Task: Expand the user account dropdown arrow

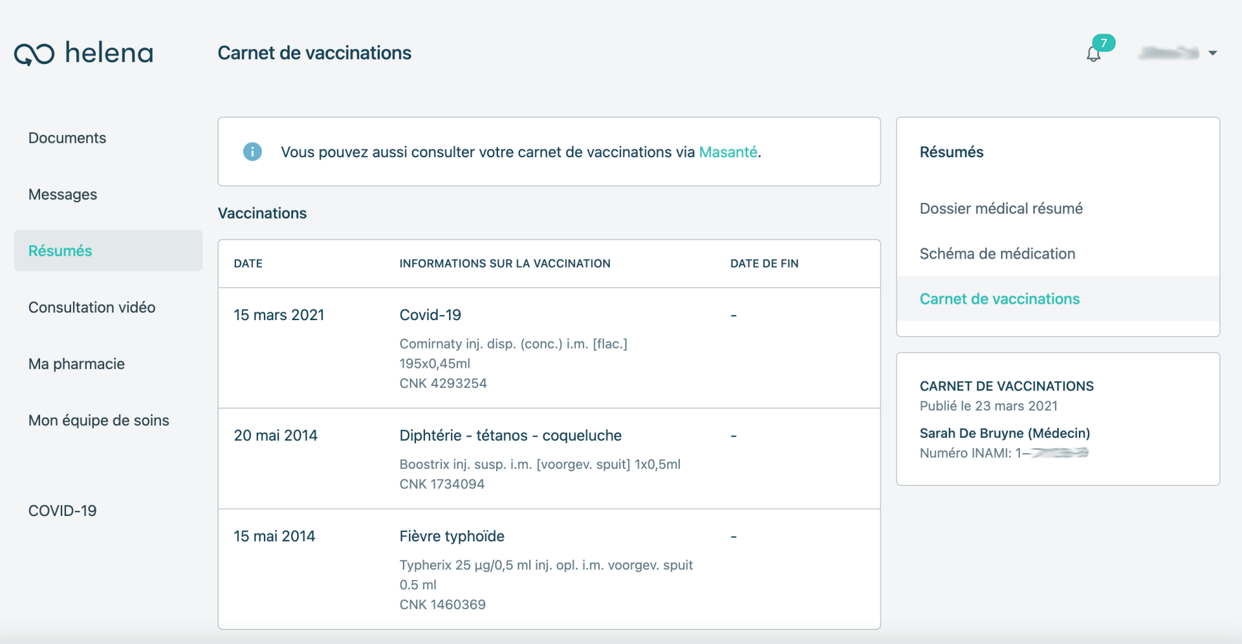Action: click(1213, 53)
